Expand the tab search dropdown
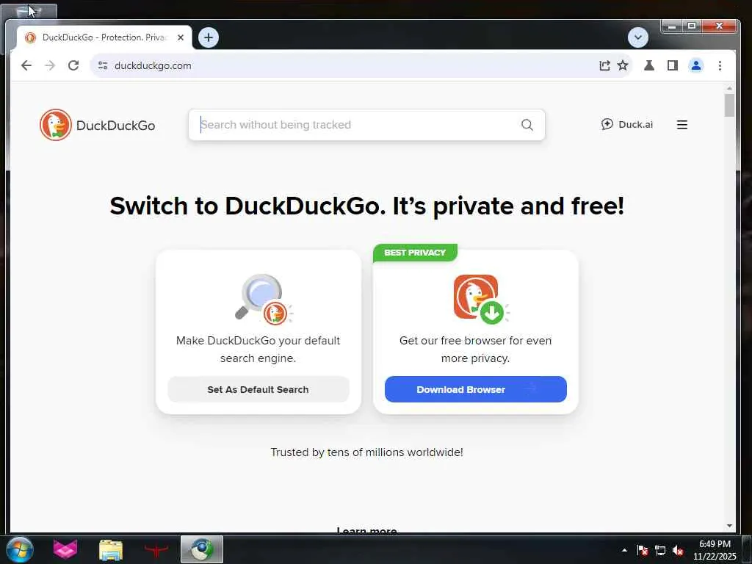 (x=638, y=37)
